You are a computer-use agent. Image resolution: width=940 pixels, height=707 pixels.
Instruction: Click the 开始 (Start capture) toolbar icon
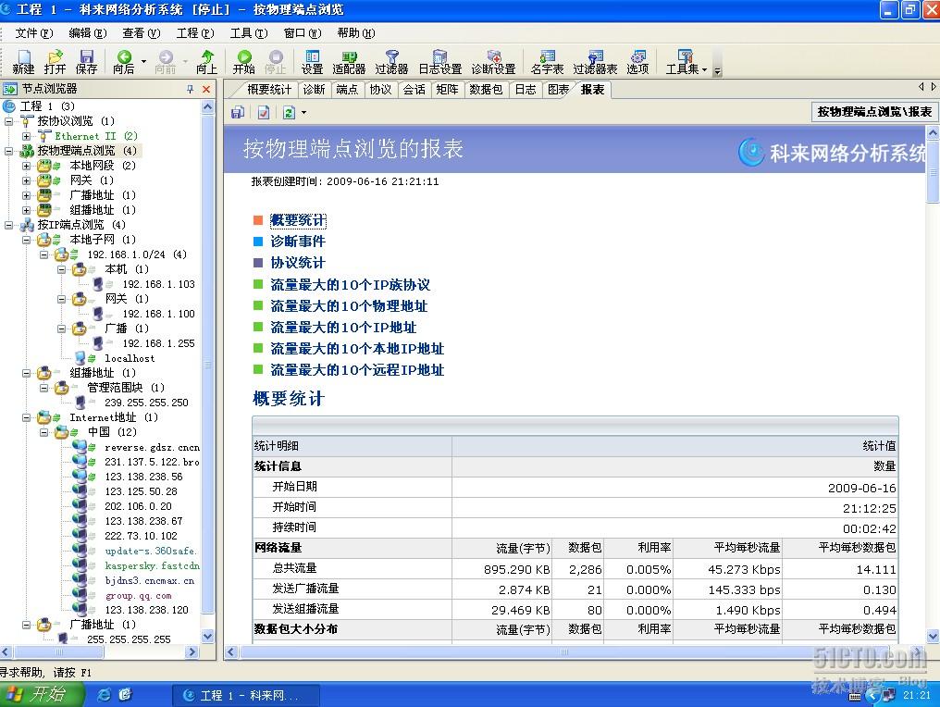pyautogui.click(x=244, y=62)
